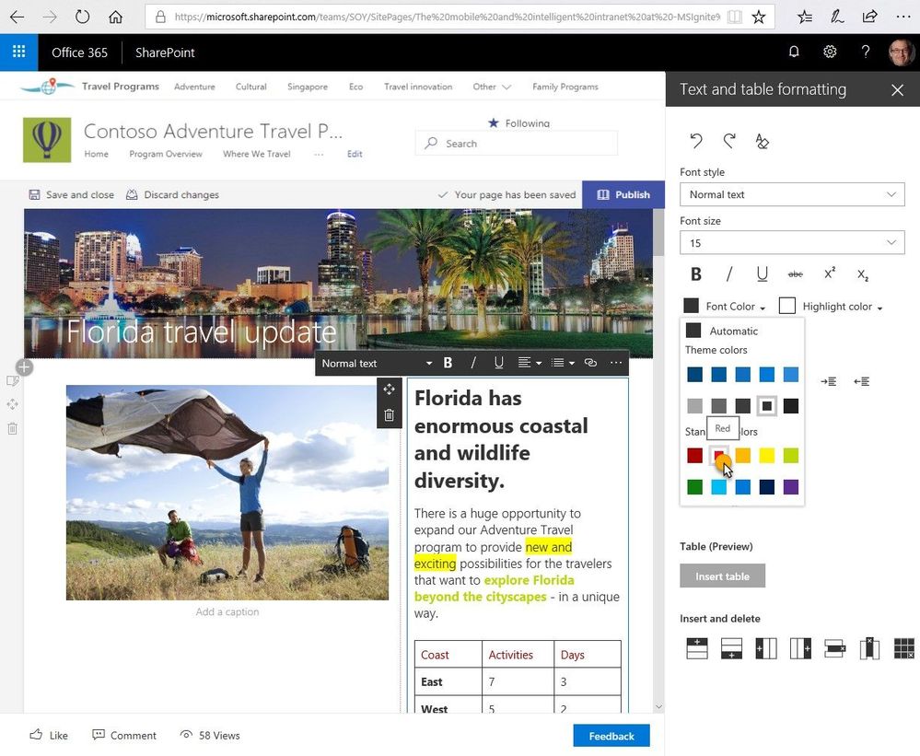Open the Other menu in the site navigation
The height and width of the screenshot is (756, 920).
pos(491,86)
